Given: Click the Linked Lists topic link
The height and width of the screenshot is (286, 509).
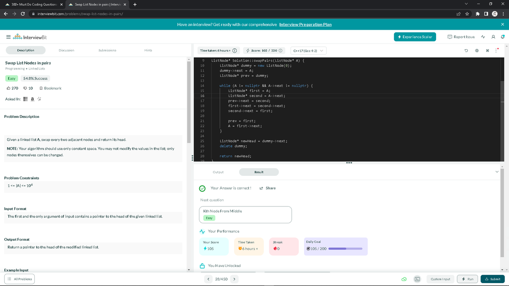Looking at the screenshot, I should coord(36,69).
